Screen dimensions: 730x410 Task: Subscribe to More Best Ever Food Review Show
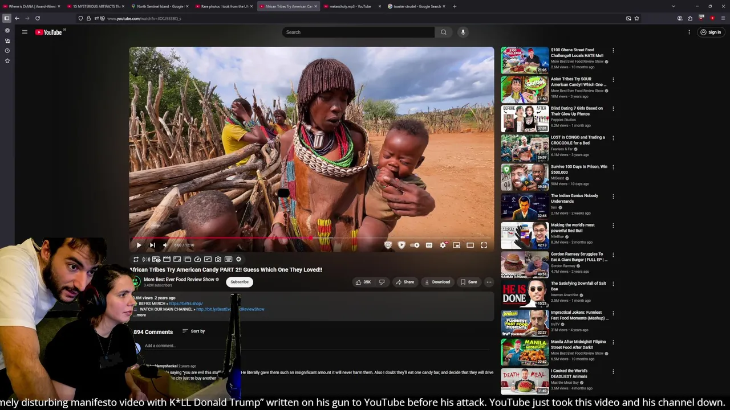240,282
